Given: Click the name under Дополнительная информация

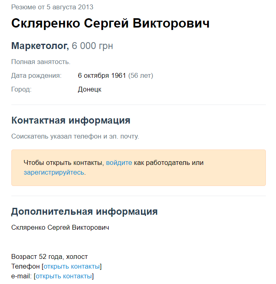Looking at the screenshot, I should tap(60, 228).
